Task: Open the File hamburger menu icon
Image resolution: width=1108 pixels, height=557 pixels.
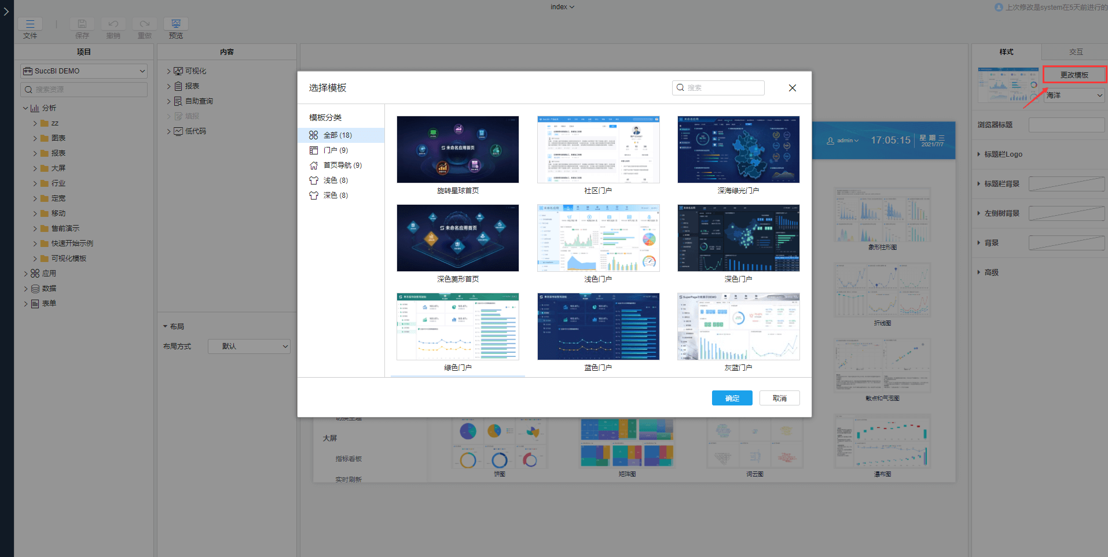Action: [x=30, y=24]
